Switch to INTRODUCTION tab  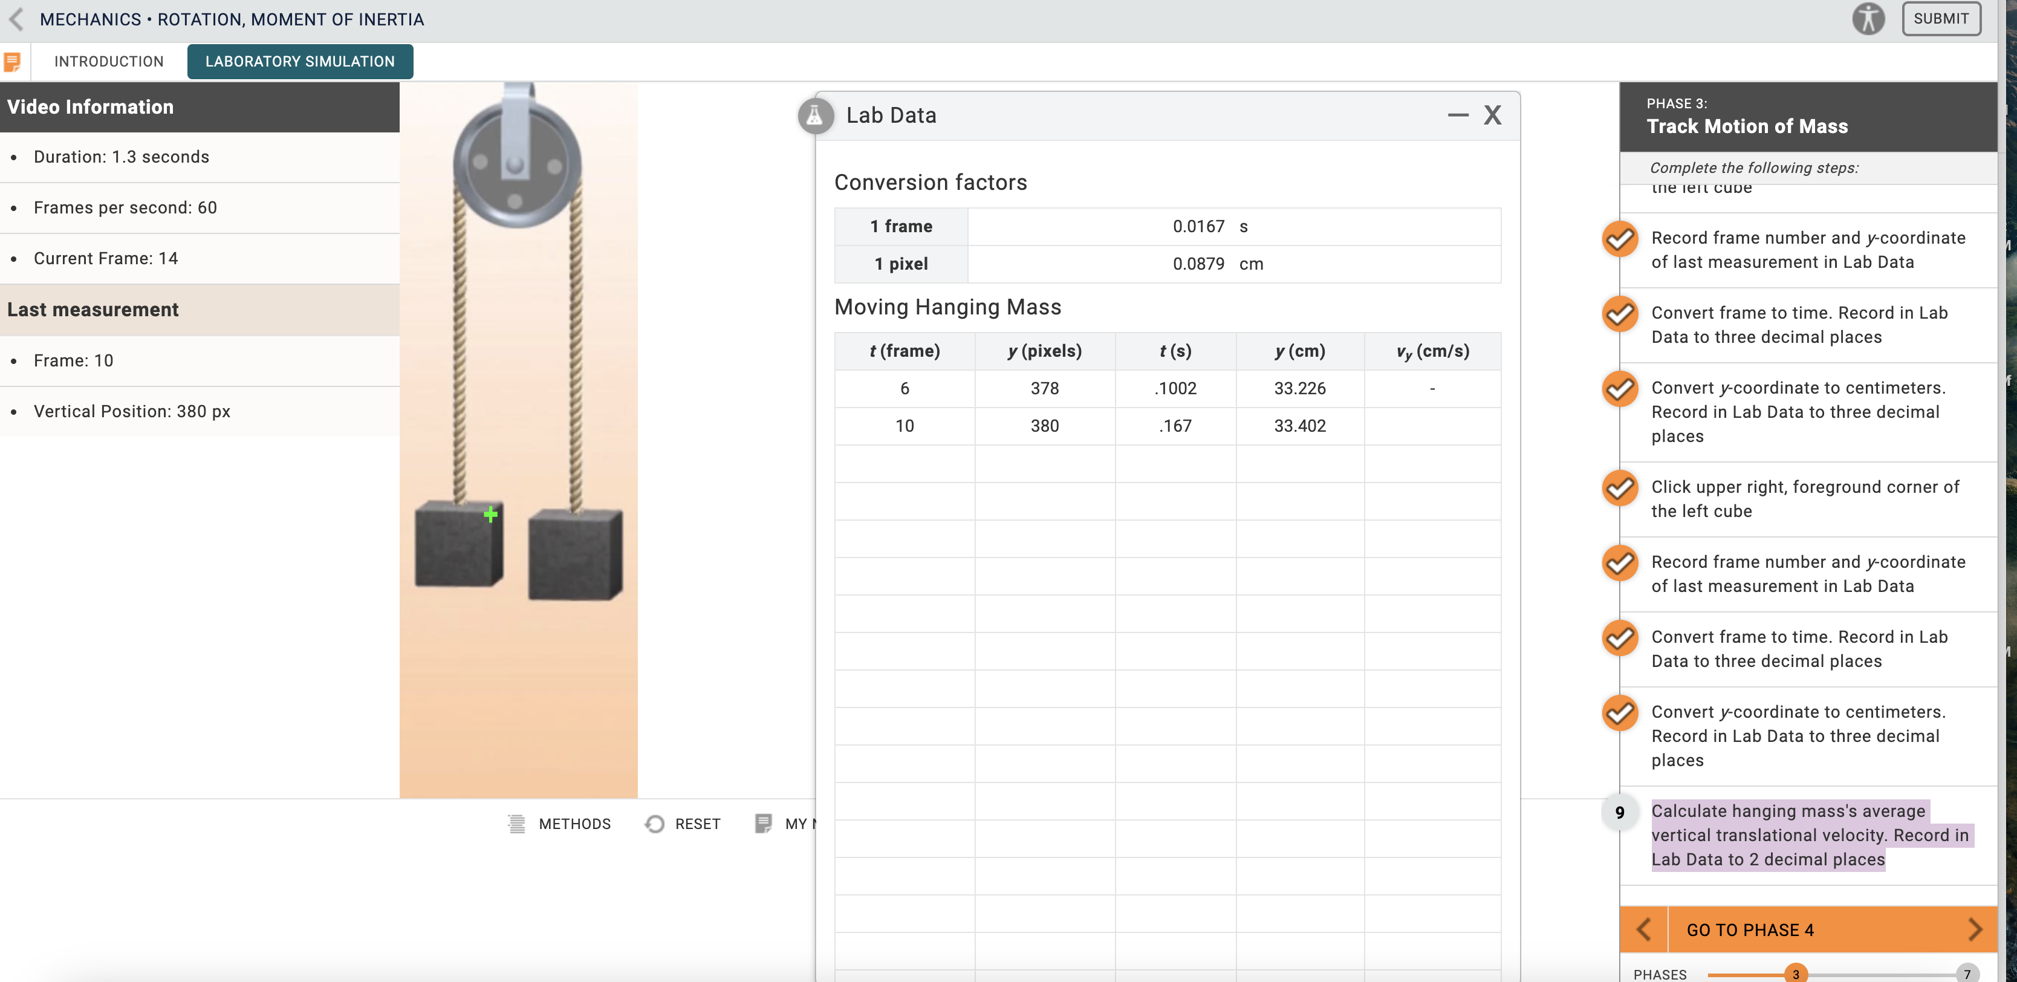click(x=109, y=62)
